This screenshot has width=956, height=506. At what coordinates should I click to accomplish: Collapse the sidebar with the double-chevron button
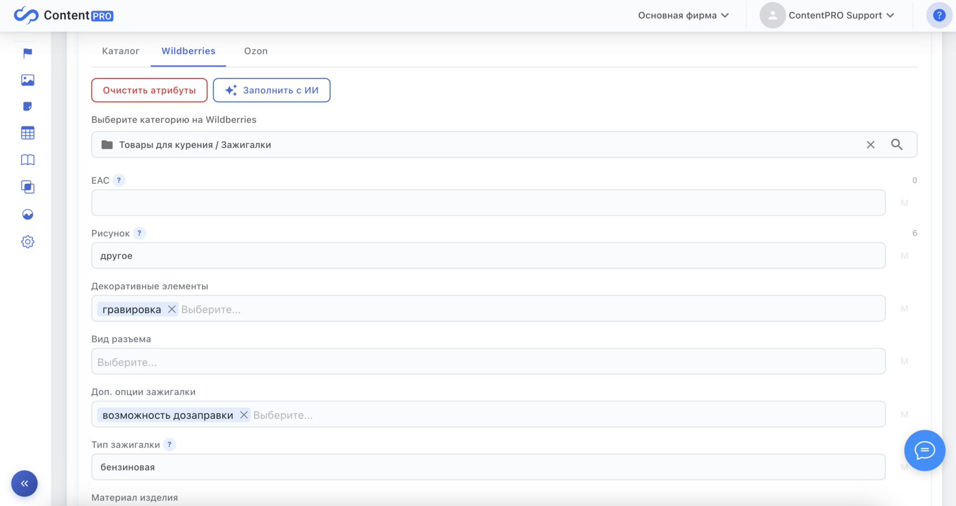(x=24, y=484)
